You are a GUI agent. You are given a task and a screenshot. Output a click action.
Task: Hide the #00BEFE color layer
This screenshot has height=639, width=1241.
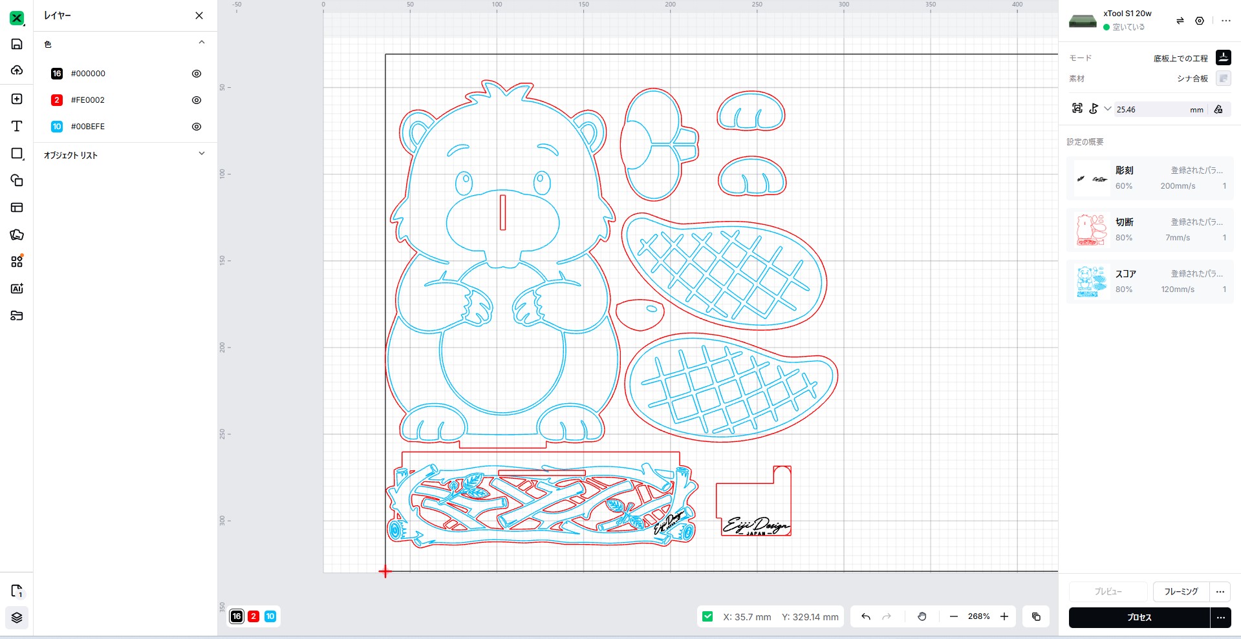coord(197,127)
